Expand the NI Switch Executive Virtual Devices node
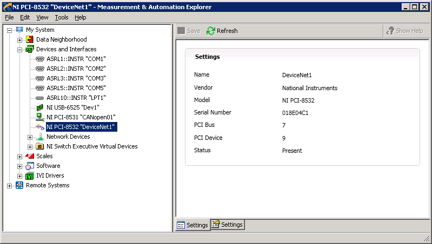Screen dimensions: 432x244 pyautogui.click(x=30, y=147)
